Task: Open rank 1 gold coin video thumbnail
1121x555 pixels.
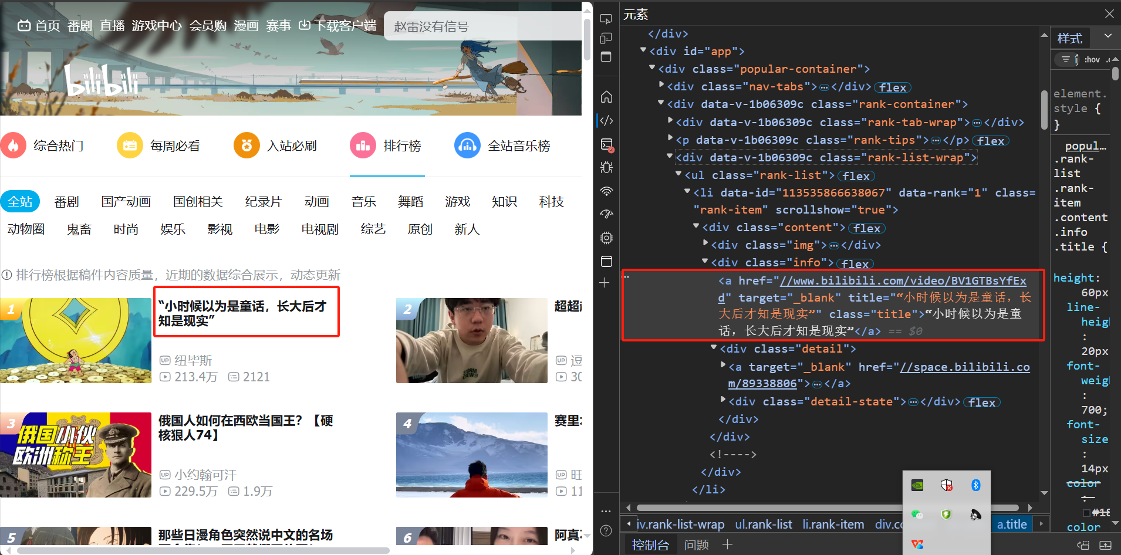Action: (76, 340)
